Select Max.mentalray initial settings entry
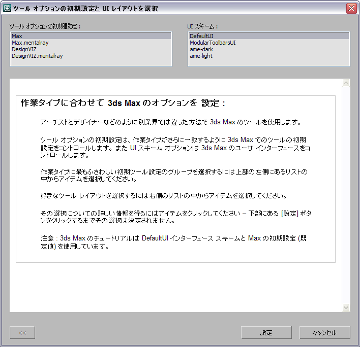Viewport: 360px width, 347px height. coord(91,43)
